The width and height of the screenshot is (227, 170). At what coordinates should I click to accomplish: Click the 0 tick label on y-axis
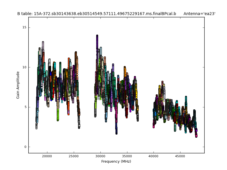click(25, 147)
